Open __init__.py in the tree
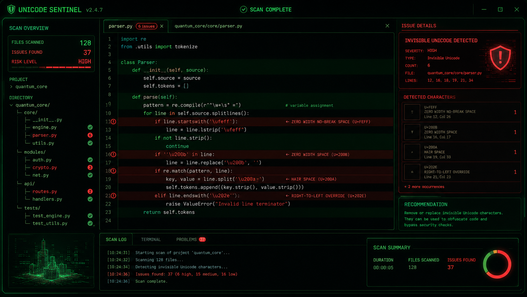 coord(47,120)
